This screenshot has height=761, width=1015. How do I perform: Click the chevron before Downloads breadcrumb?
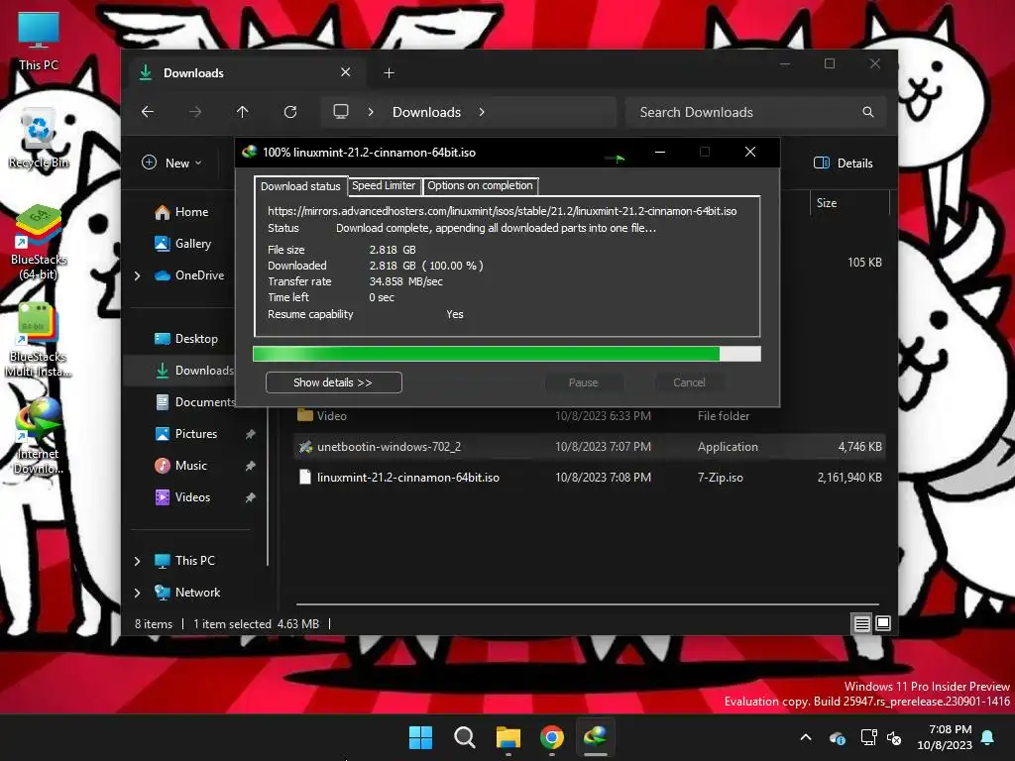tap(371, 112)
